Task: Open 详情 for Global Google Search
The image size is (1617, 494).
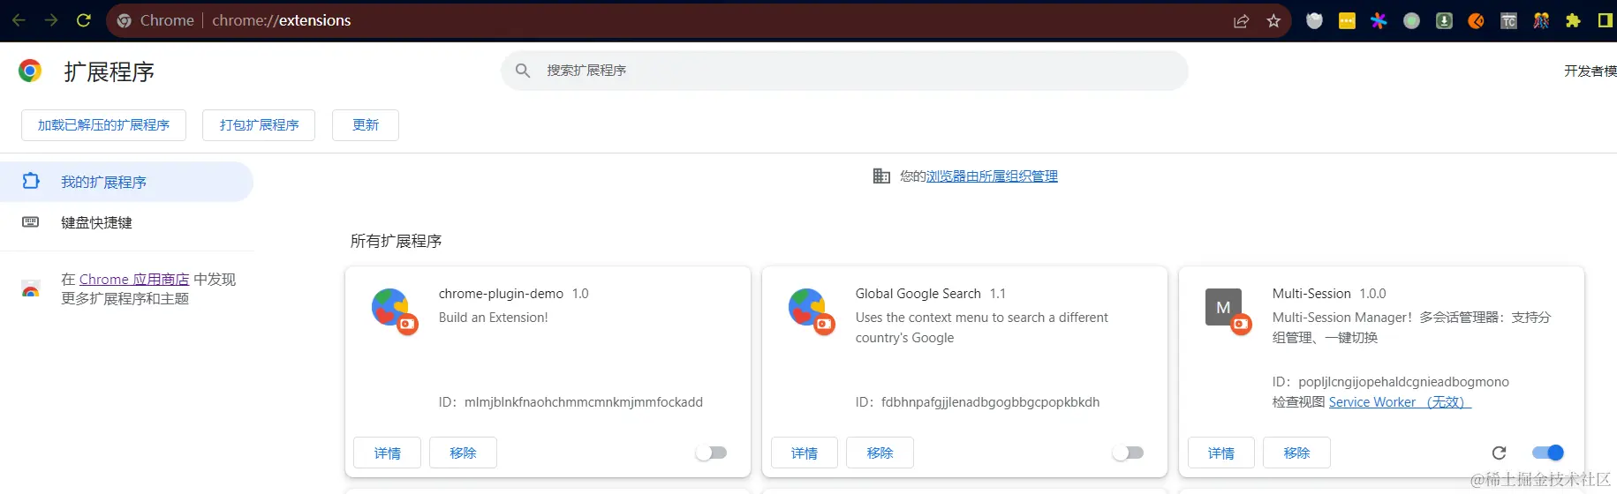Action: pos(804,453)
